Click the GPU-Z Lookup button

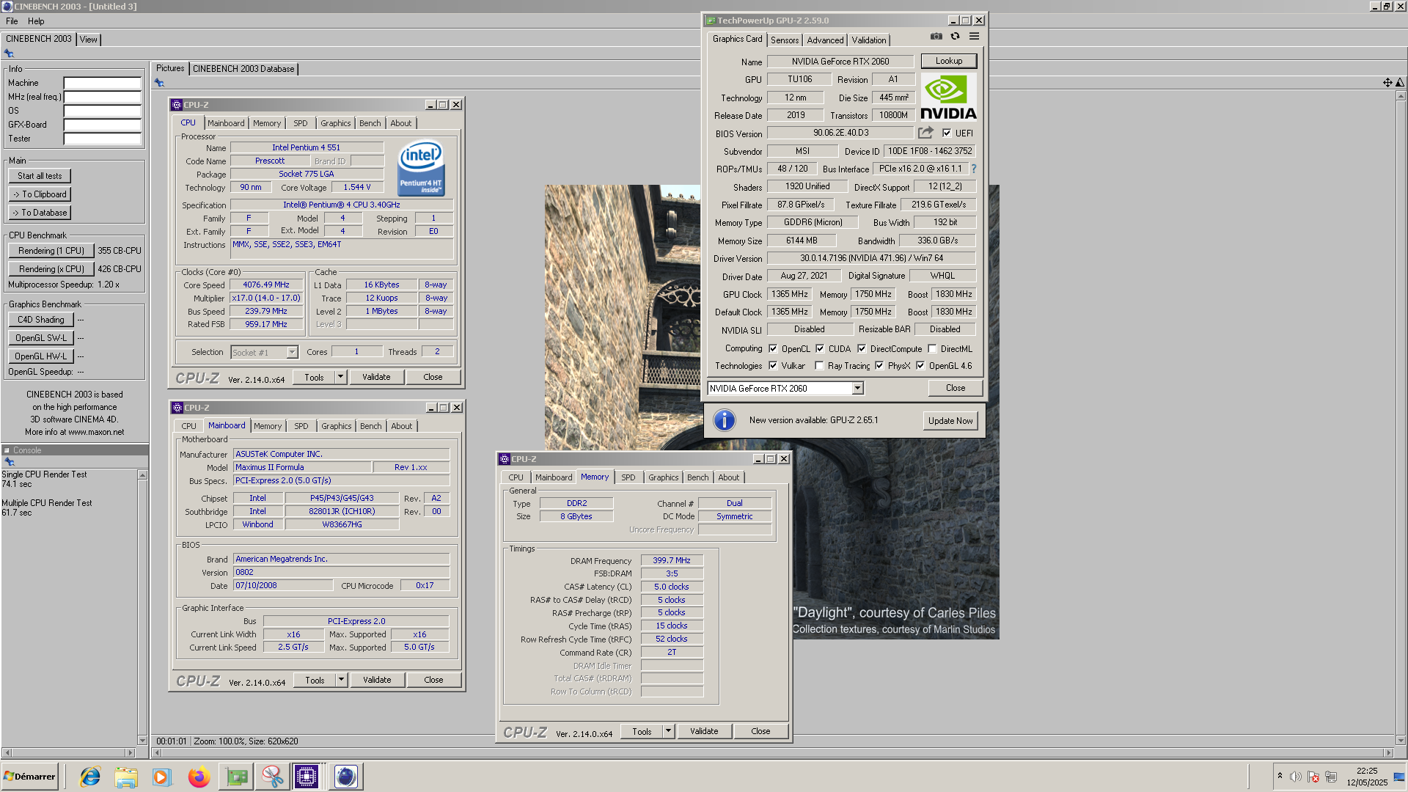[x=948, y=61]
